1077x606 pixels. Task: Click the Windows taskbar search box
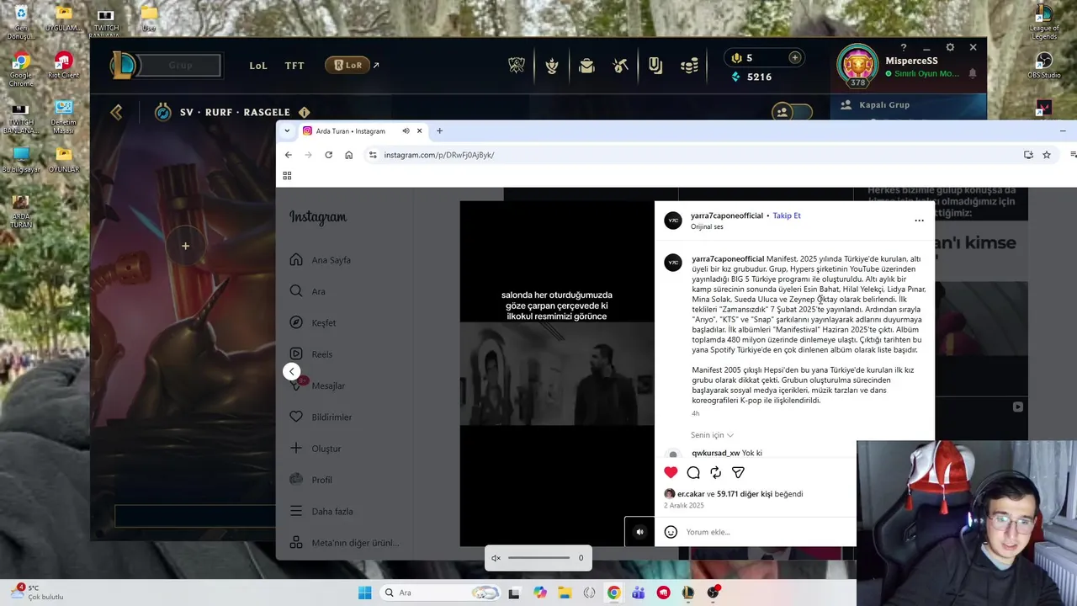click(439, 593)
